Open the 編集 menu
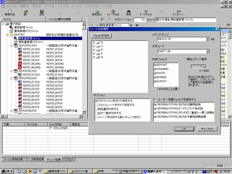Image resolution: width=232 pixels, height=174 pixels. click(25, 6)
